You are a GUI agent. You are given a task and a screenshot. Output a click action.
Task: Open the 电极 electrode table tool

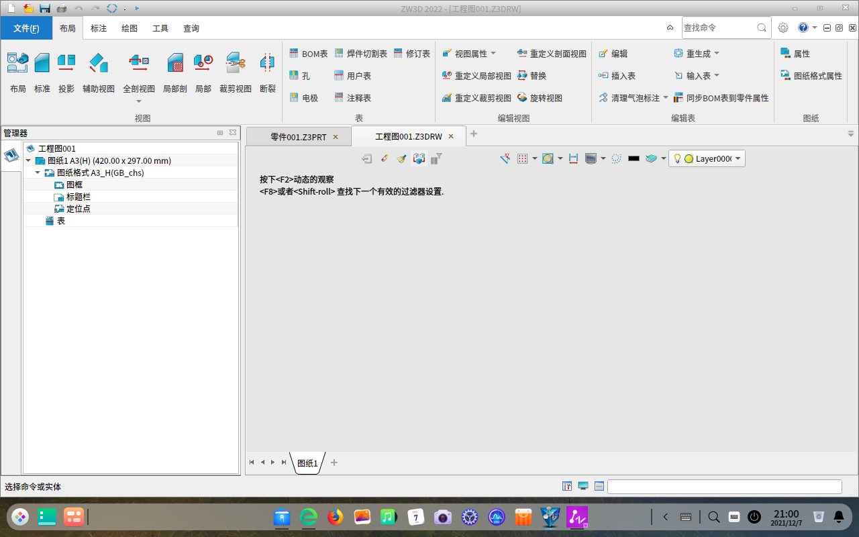(x=306, y=97)
